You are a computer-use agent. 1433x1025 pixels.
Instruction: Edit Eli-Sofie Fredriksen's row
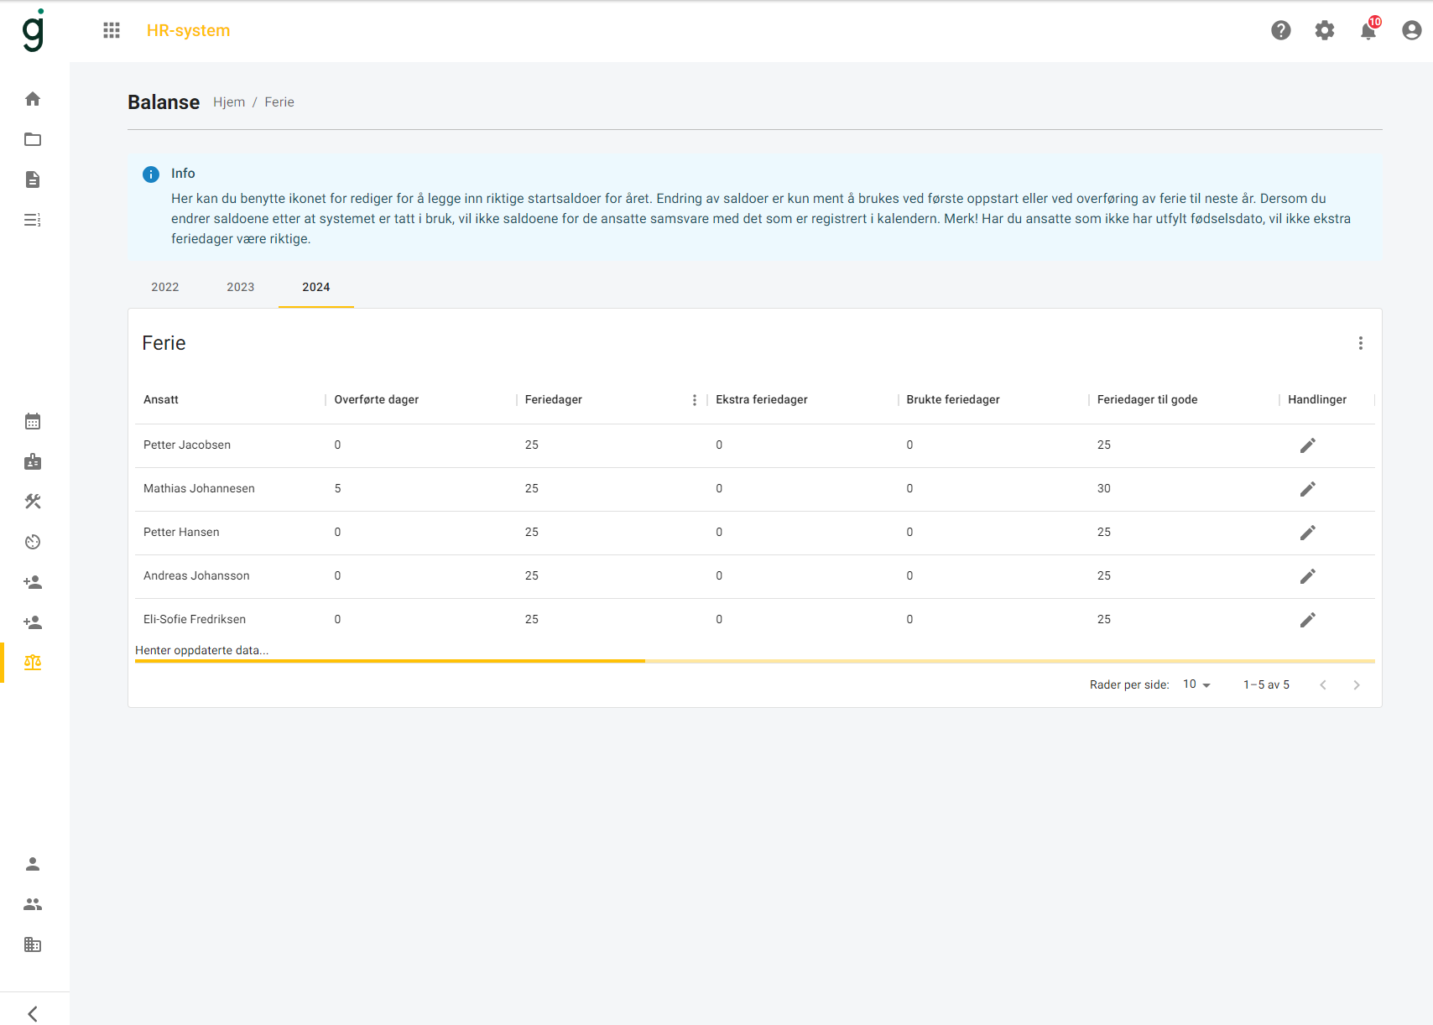click(x=1307, y=620)
